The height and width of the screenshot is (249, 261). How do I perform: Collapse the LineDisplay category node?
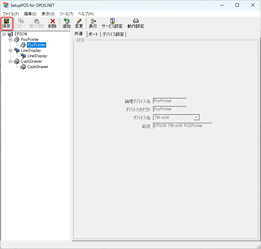click(x=10, y=50)
